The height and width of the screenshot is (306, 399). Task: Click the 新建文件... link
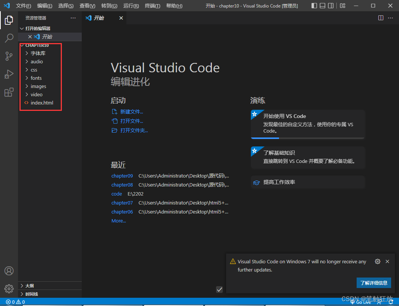(127, 112)
